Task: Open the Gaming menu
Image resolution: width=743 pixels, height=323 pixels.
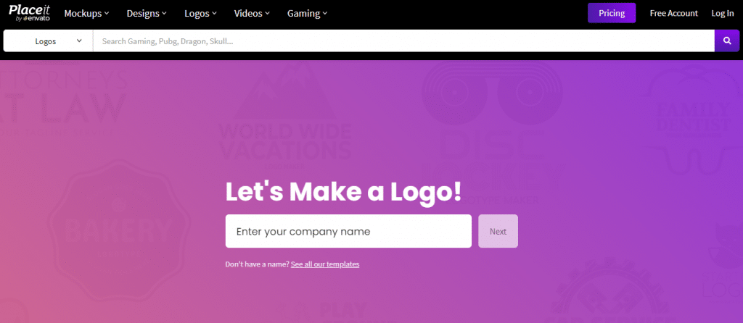Action: (x=307, y=13)
